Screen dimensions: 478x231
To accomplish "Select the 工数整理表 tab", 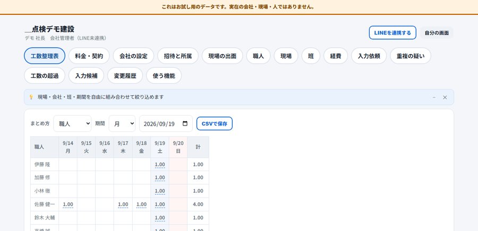I will pyautogui.click(x=45, y=56).
